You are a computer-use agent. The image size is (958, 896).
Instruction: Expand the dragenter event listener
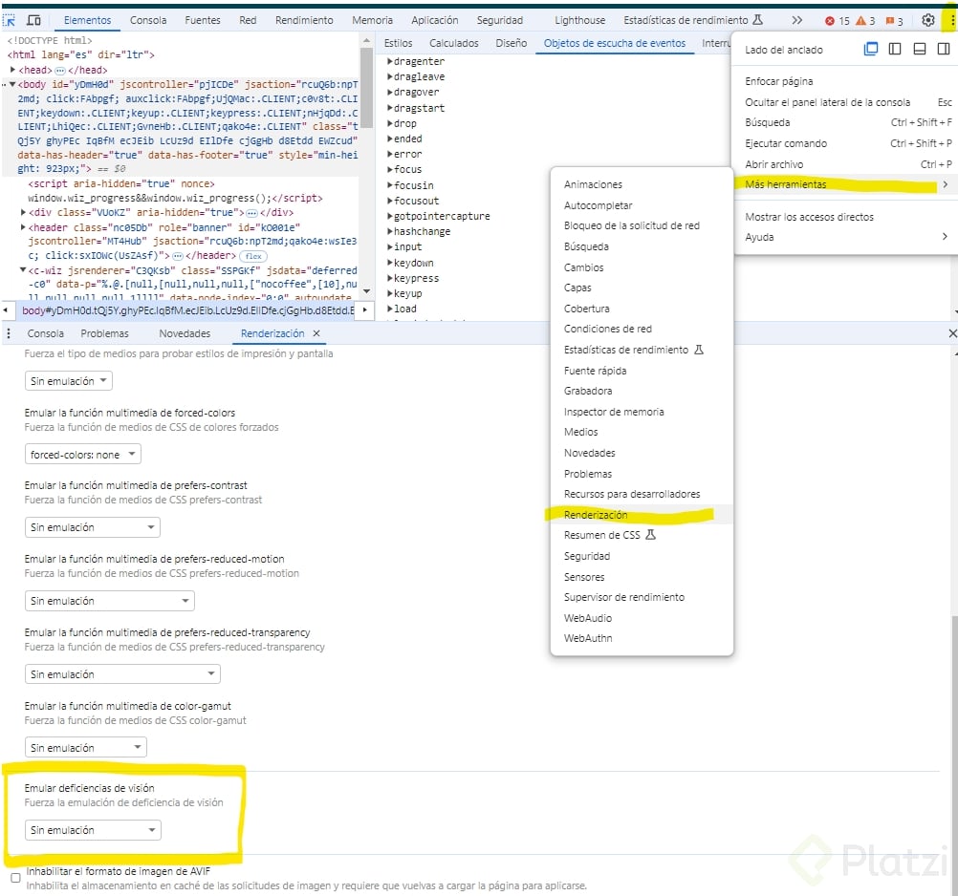pyautogui.click(x=390, y=61)
